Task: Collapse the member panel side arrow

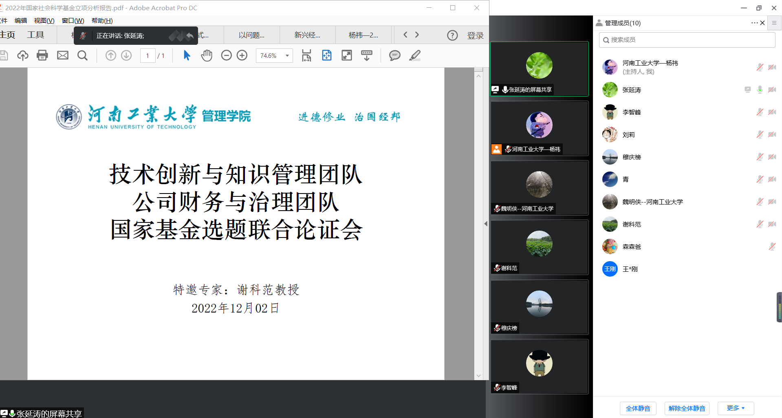Action: pos(485,224)
